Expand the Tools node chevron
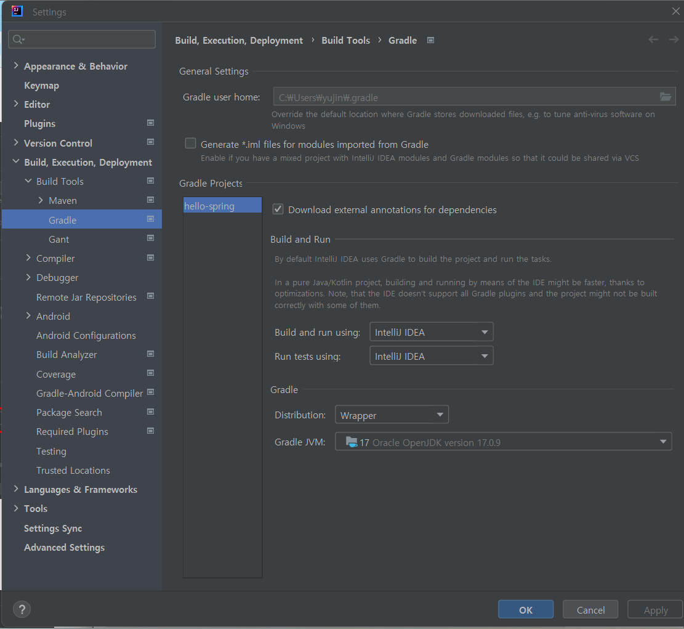684x629 pixels. pyautogui.click(x=16, y=508)
